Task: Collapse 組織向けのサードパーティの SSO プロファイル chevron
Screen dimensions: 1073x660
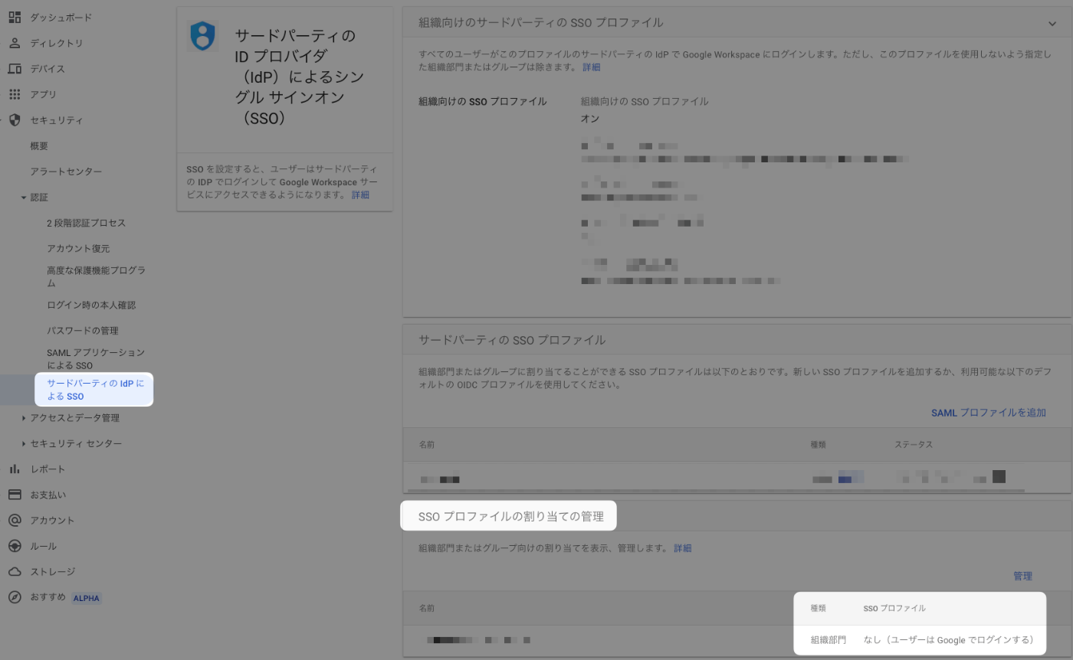Action: tap(1052, 23)
